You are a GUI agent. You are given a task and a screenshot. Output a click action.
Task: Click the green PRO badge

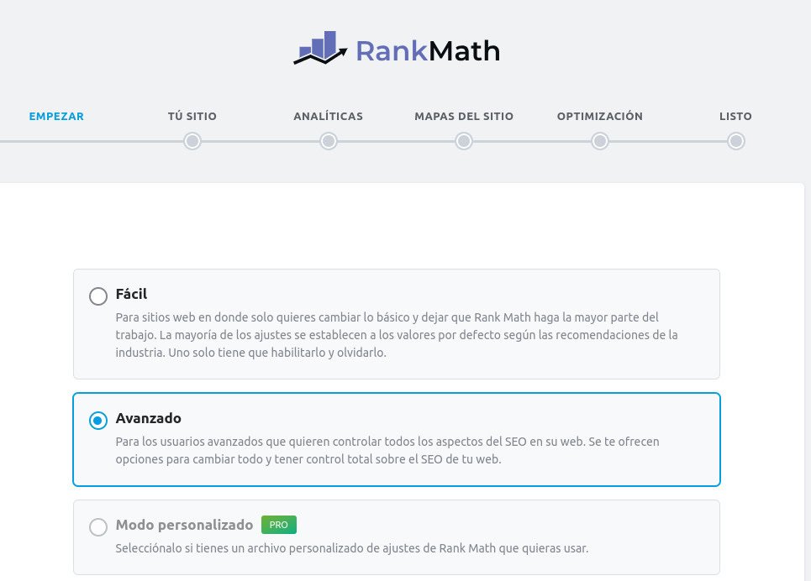(279, 525)
